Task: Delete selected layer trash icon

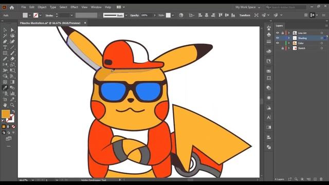Action: pyautogui.click(x=321, y=179)
